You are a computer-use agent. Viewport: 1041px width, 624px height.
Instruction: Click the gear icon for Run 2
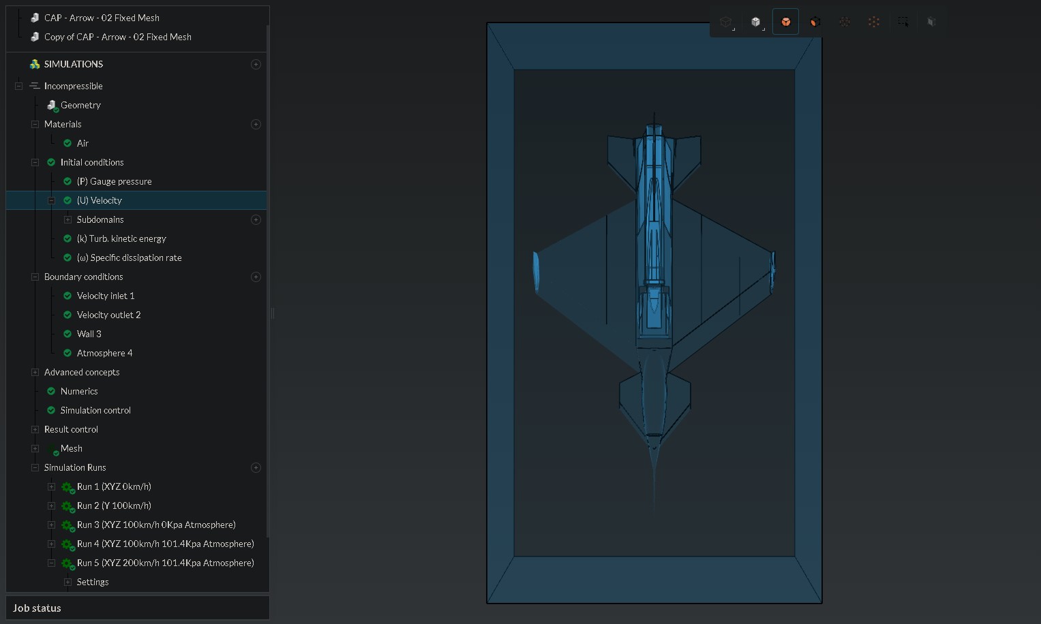point(67,506)
